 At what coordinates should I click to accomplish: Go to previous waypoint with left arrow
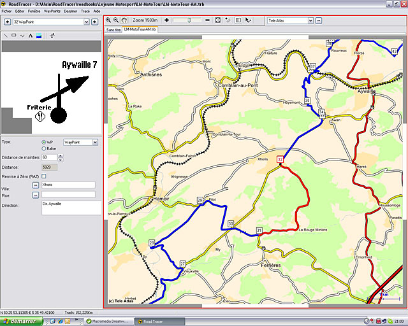pos(7,22)
